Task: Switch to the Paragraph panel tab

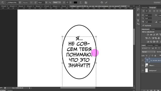Action: tap(152, 8)
